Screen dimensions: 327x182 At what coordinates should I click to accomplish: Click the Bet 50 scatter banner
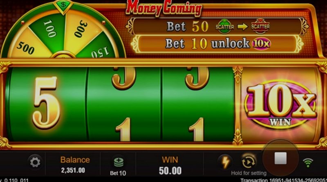217,26
